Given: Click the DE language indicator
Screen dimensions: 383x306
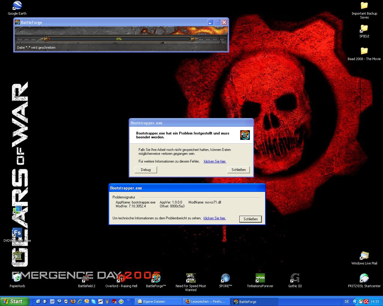Looking at the screenshot, I should point(347,302).
